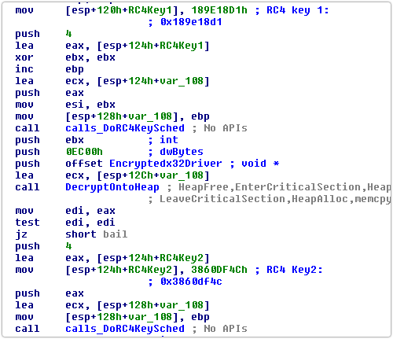
Task: Select the mov esi, ebx instruction
Action: point(65,105)
